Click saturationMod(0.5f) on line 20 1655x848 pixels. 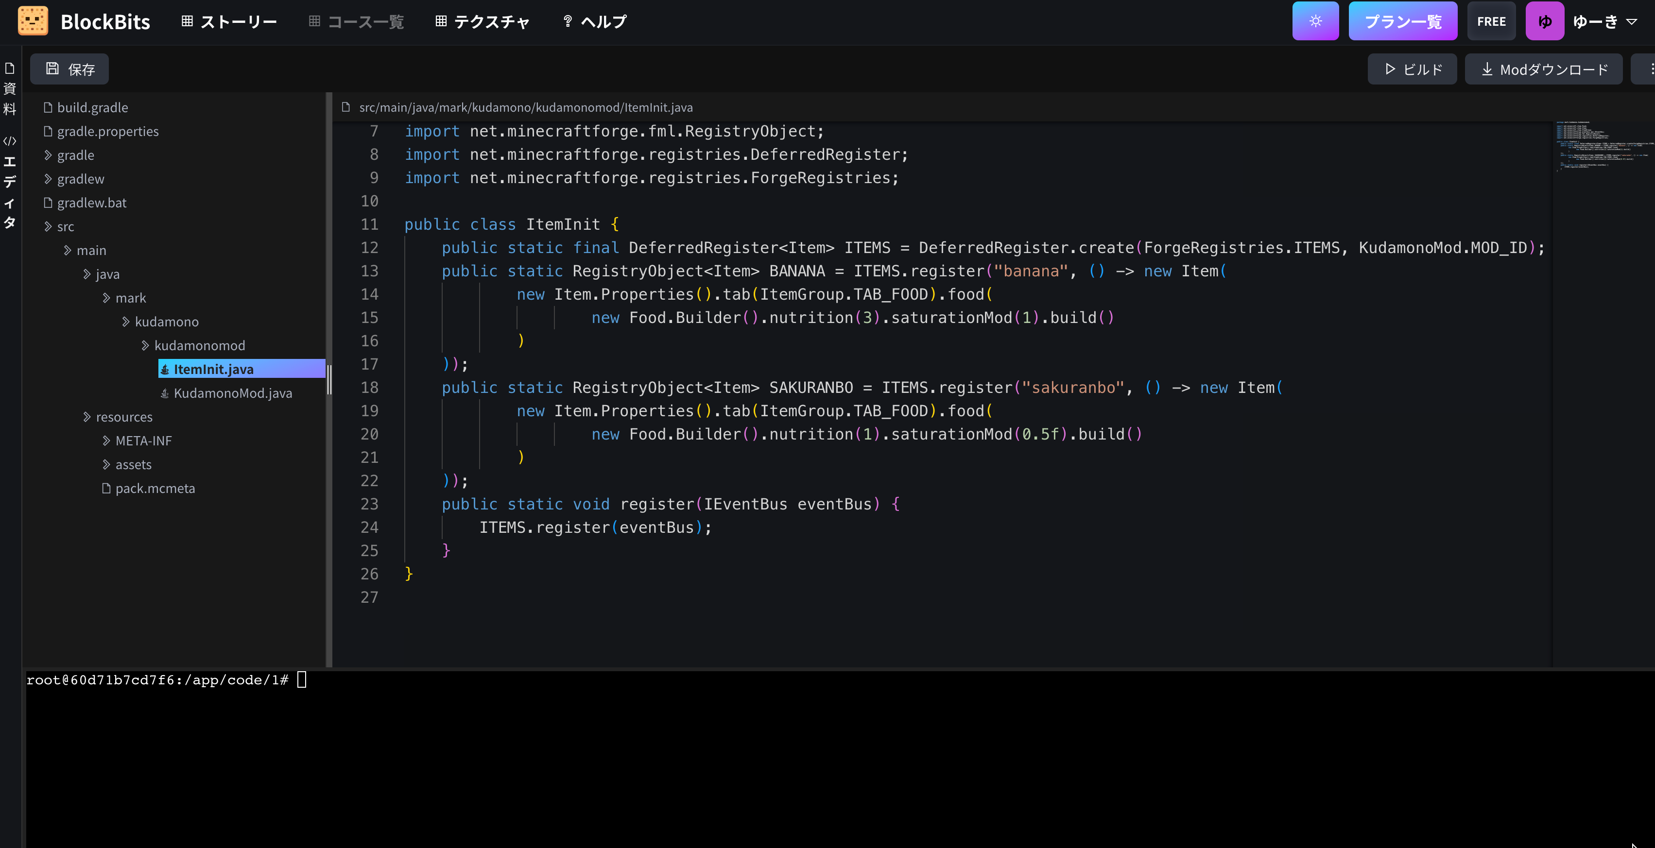[979, 434]
